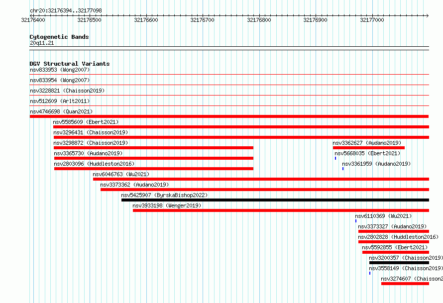Click the red bar under nsv3373327 (Audano2019)
The width and height of the screenshot is (443, 303).
[394, 231]
